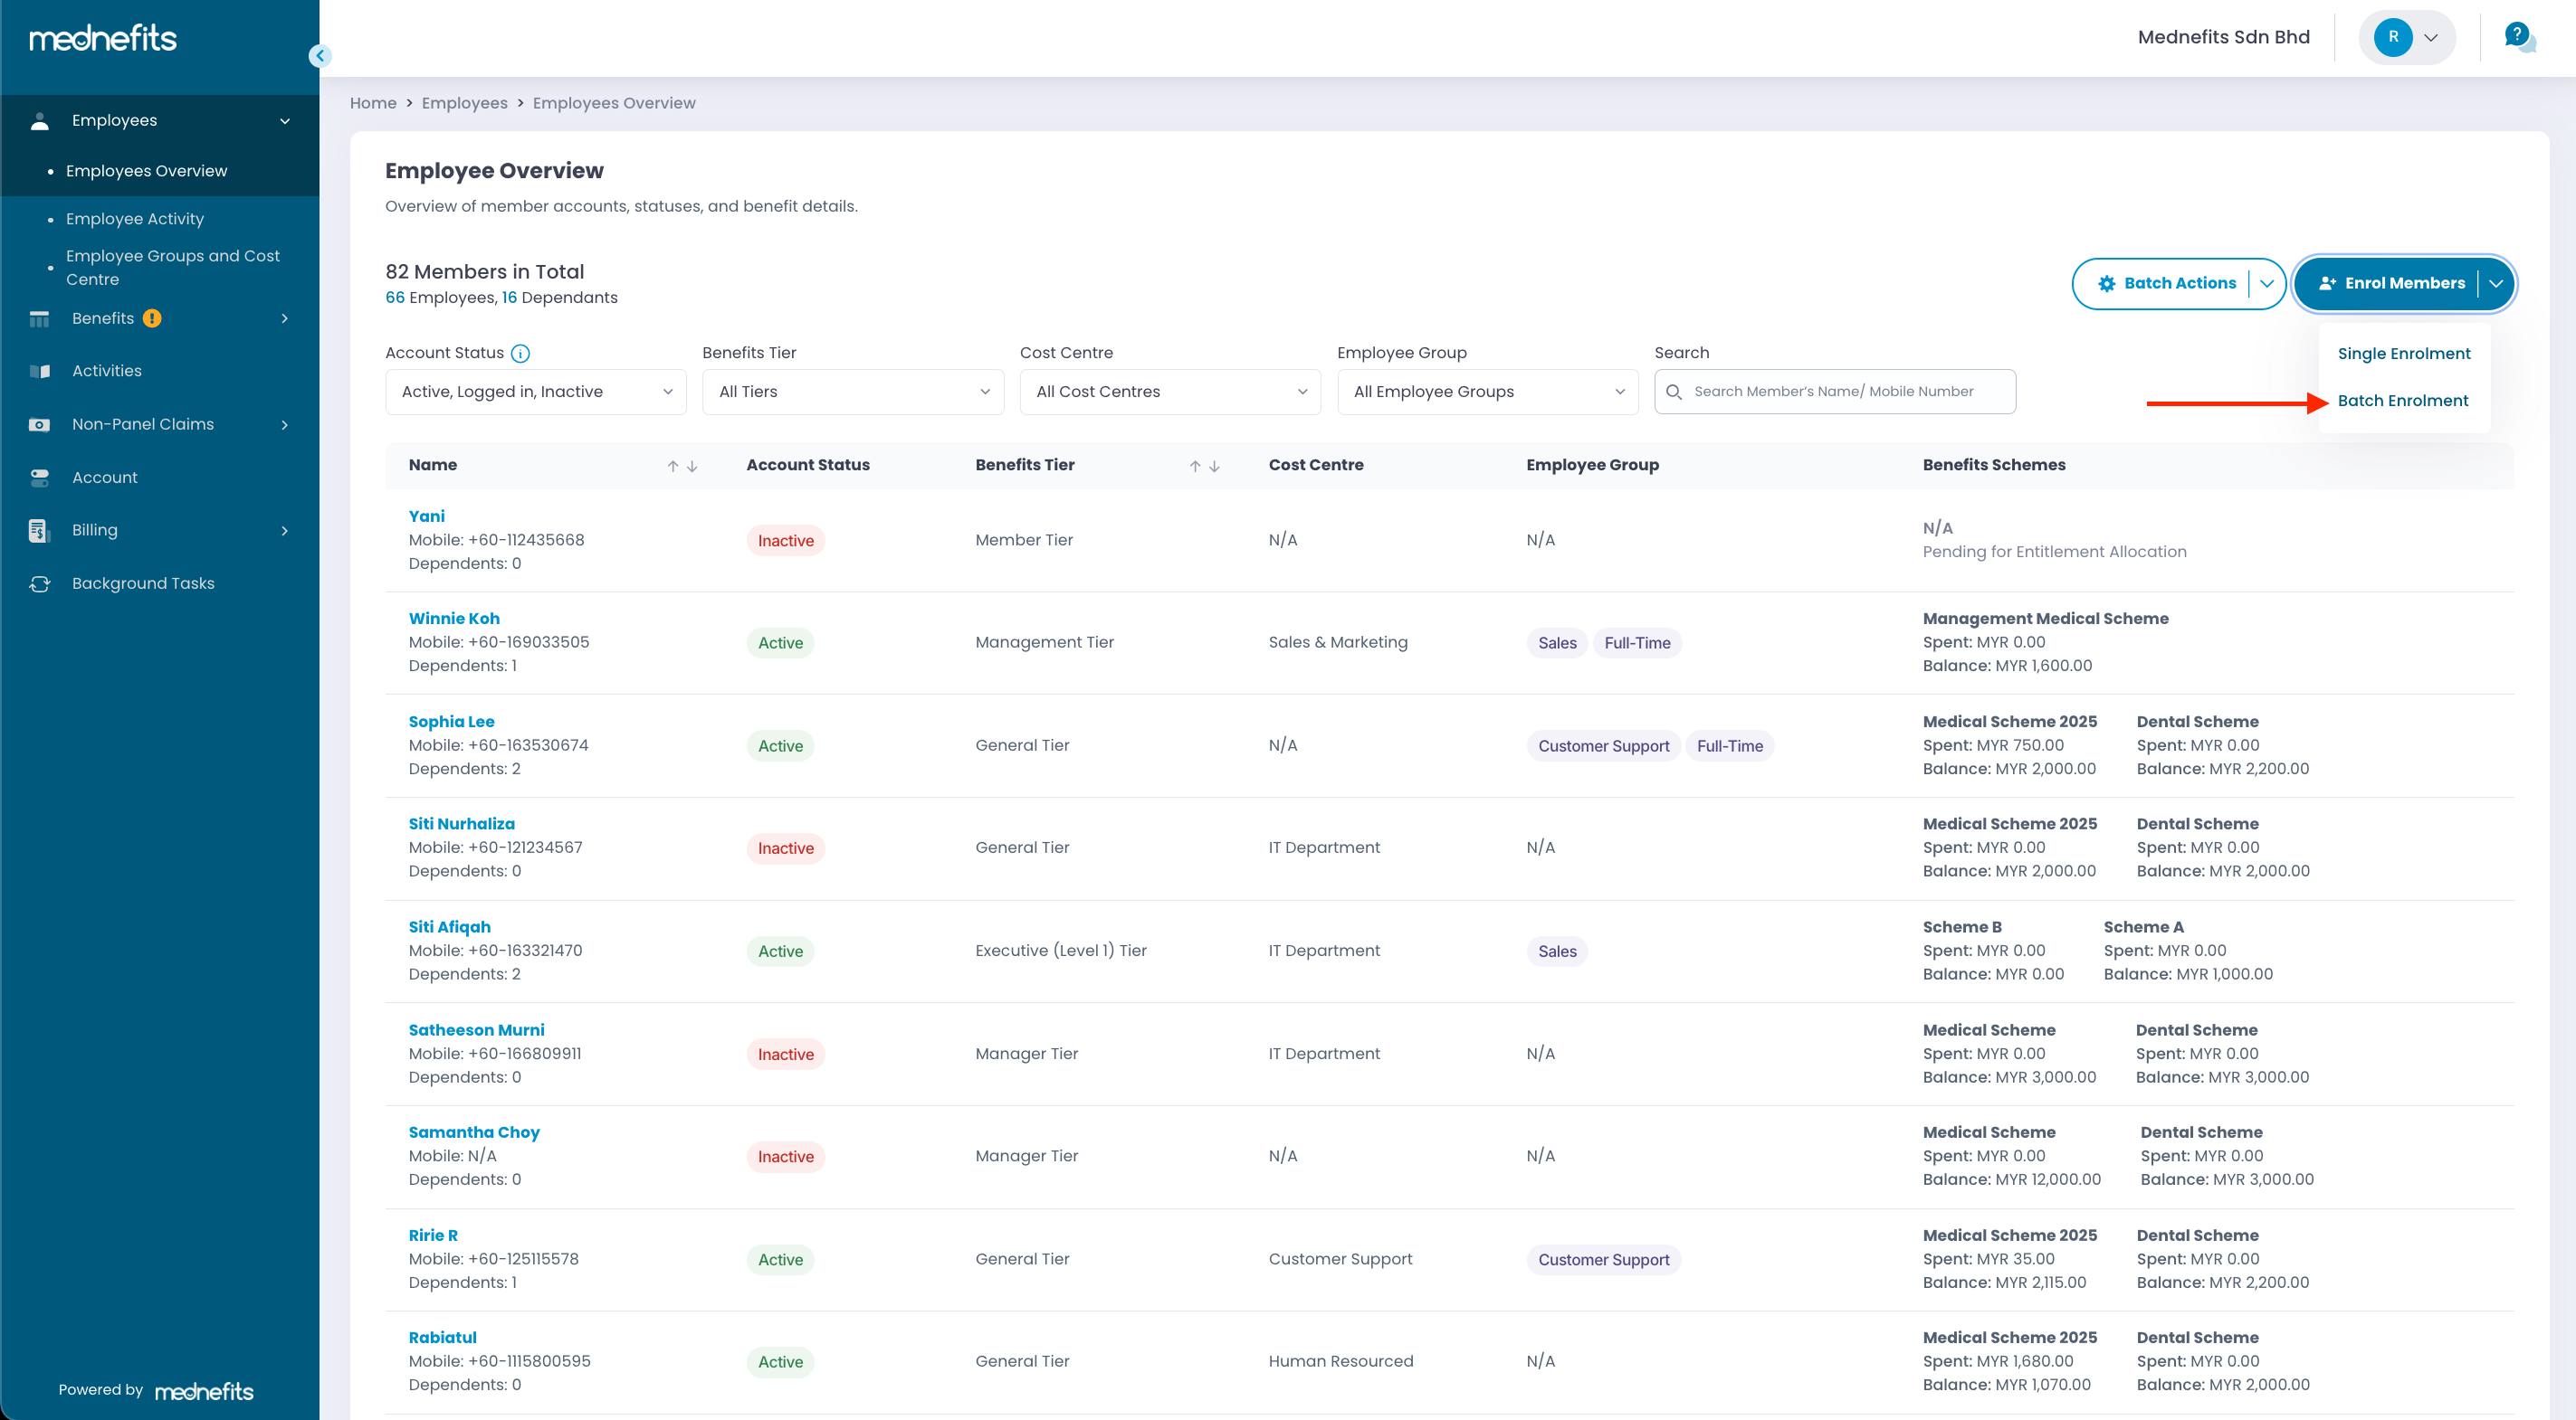This screenshot has width=2576, height=1420.
Task: Open the Account Status filter dropdown
Action: pos(535,392)
